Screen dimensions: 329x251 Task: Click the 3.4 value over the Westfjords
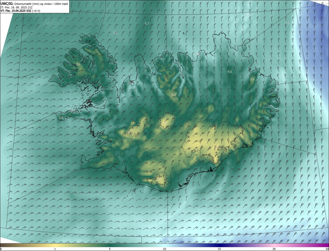click(x=78, y=65)
